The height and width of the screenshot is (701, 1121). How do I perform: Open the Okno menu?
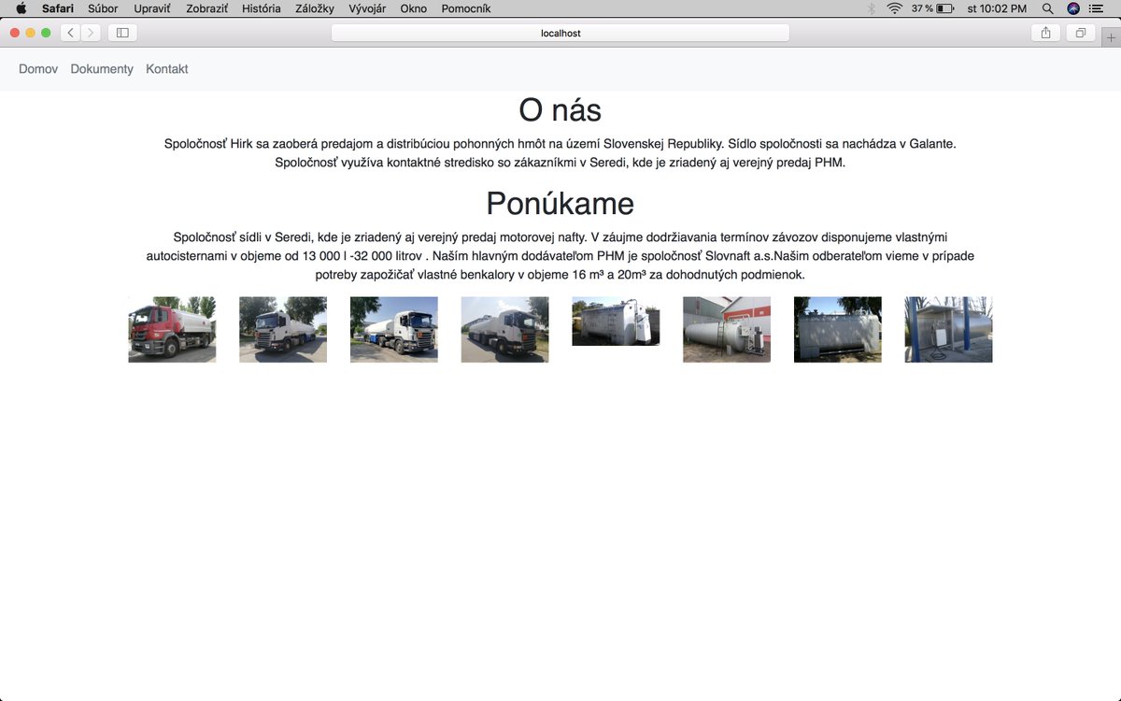pyautogui.click(x=413, y=8)
